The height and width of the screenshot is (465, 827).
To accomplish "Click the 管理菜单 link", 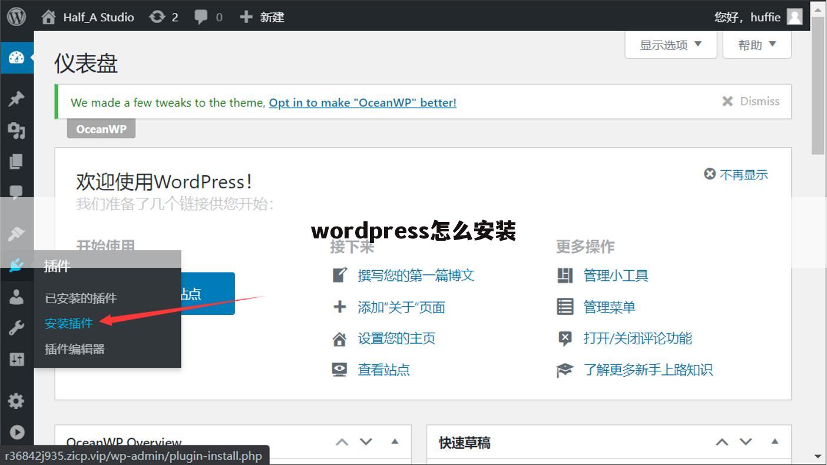I will [x=610, y=307].
